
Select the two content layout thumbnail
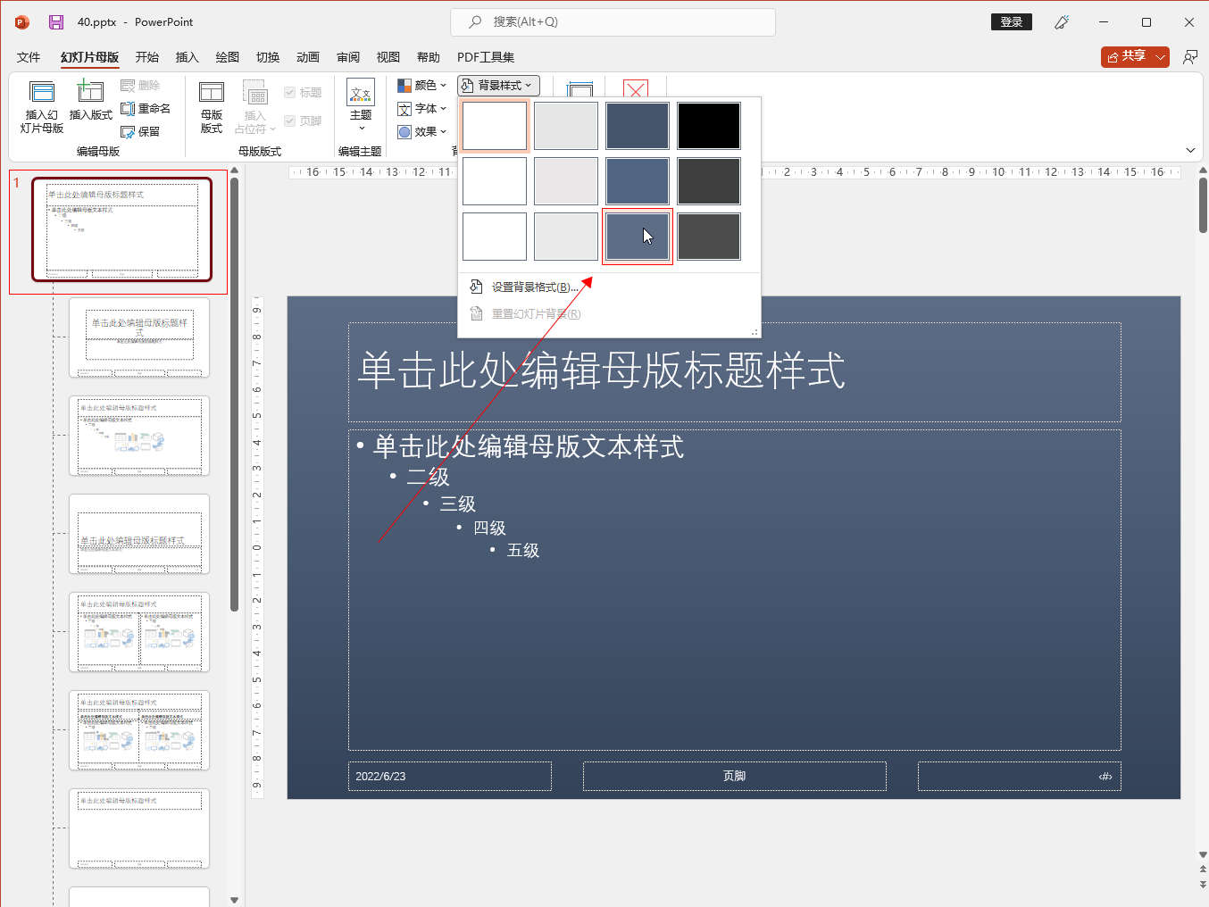click(139, 632)
